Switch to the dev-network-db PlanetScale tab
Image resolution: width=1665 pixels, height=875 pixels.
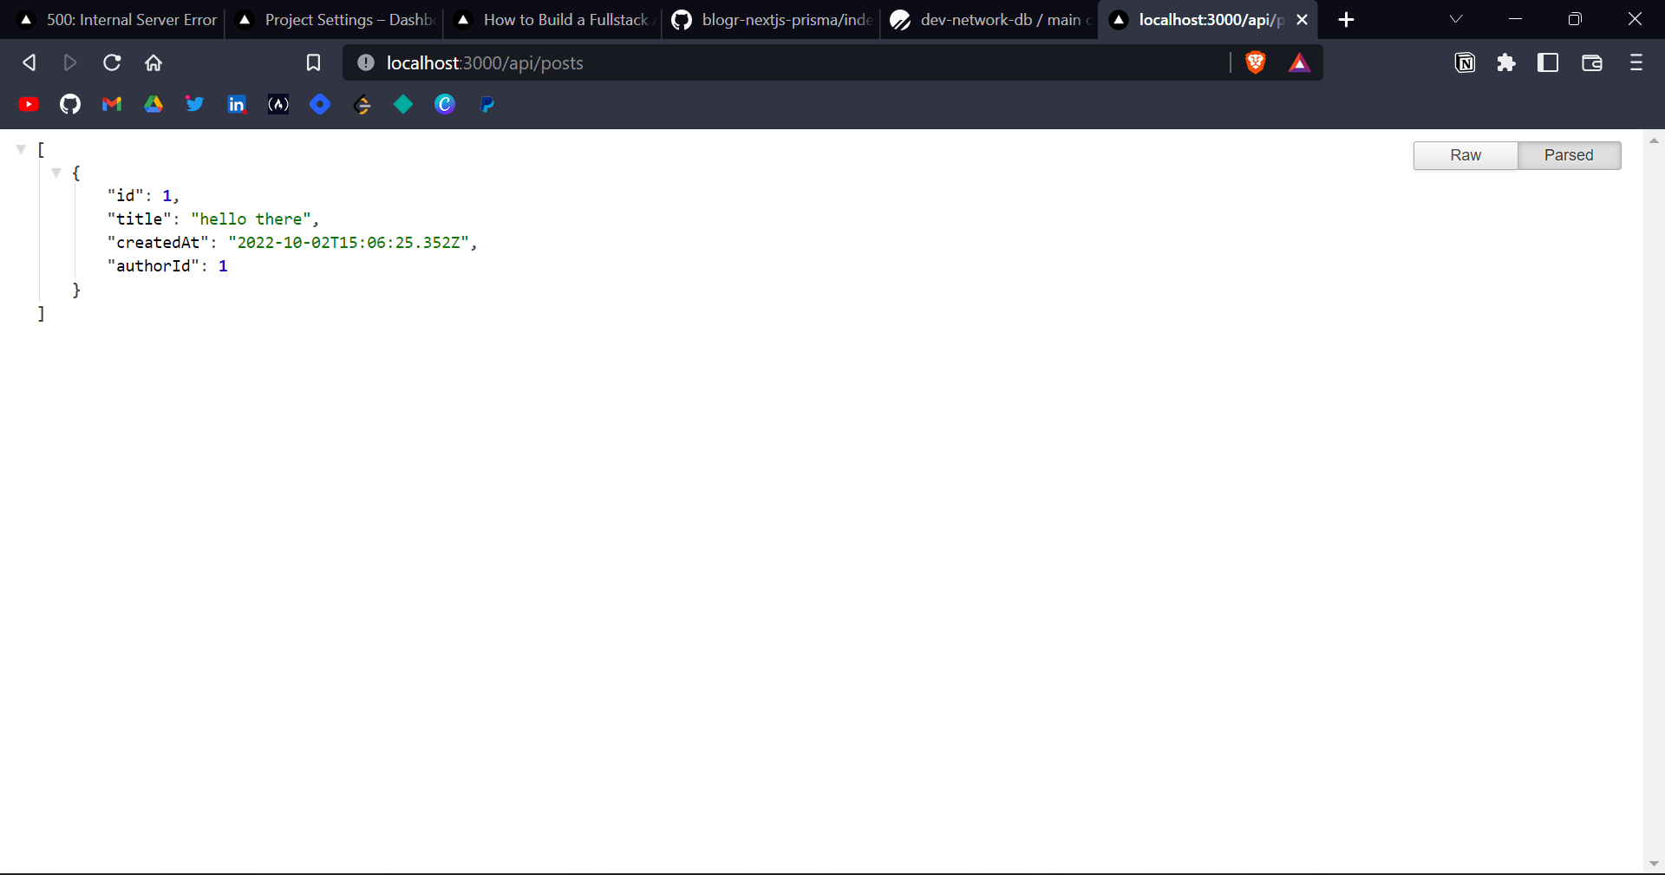pos(989,19)
